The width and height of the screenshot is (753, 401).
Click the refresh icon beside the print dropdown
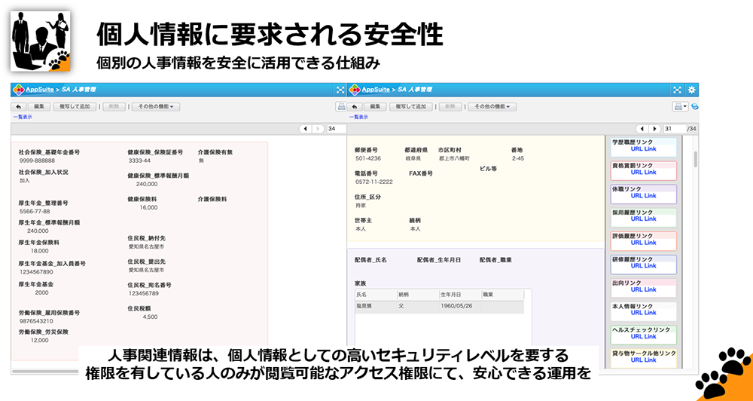(x=695, y=106)
